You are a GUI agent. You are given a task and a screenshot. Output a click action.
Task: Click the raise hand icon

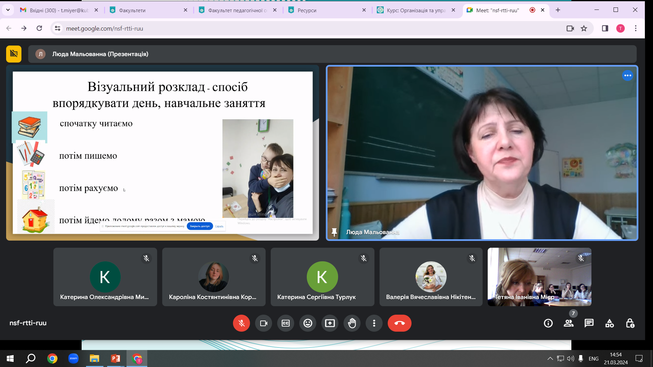click(352, 323)
